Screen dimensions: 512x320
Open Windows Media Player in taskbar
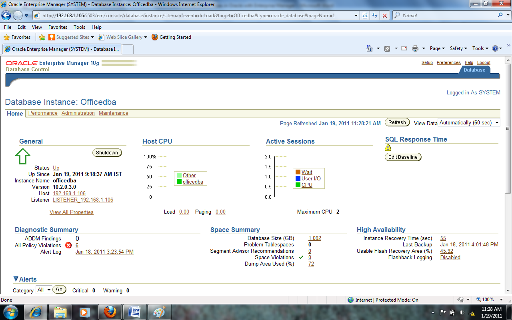pos(85,312)
